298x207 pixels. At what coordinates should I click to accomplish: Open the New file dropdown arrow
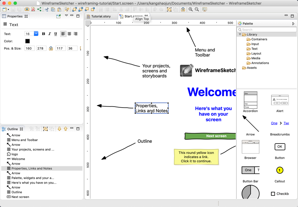(x=8, y=9)
